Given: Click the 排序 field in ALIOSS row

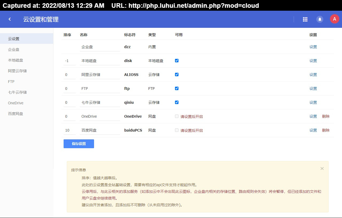Looking at the screenshot, I should pos(69,75).
